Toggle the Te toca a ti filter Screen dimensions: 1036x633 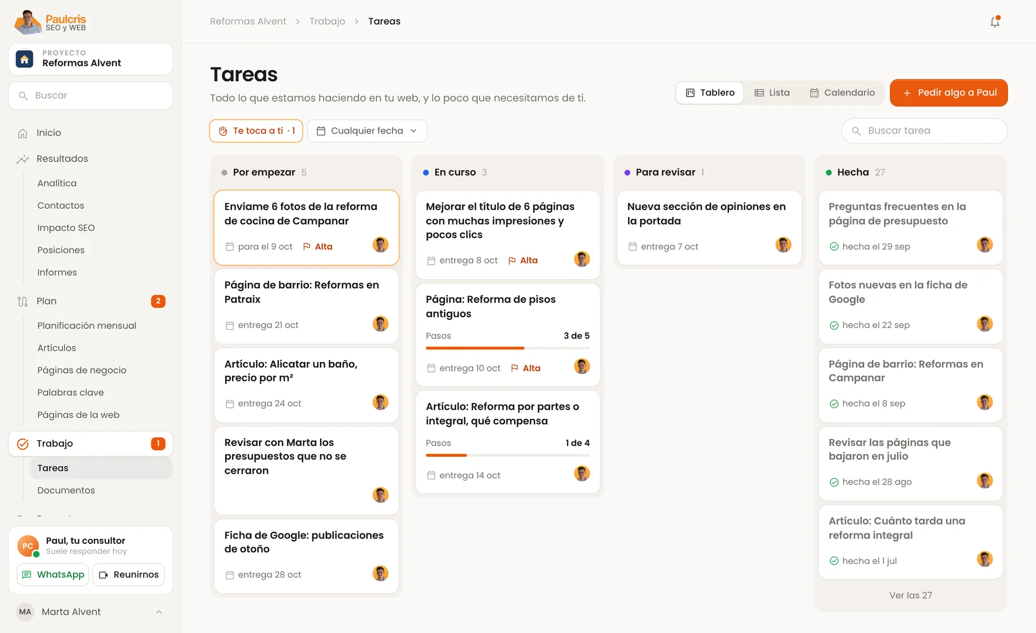256,131
